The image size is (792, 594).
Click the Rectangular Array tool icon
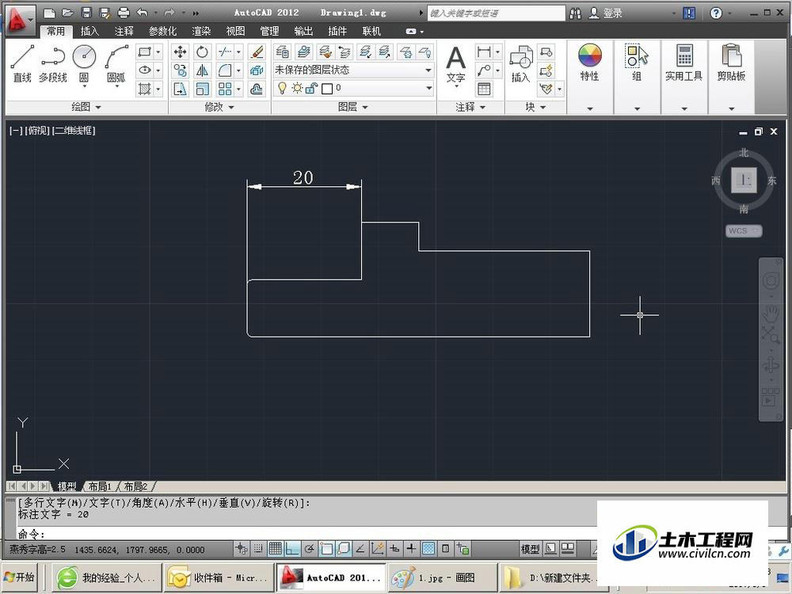click(224, 89)
